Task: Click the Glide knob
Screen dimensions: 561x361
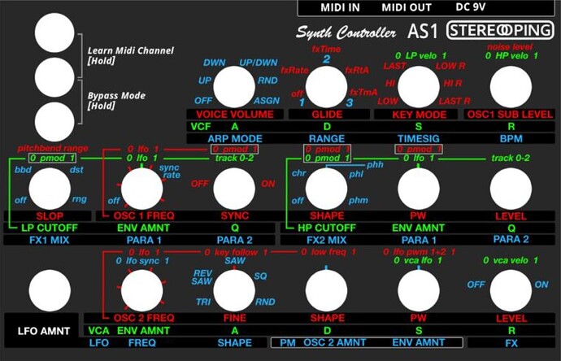Action: click(326, 87)
